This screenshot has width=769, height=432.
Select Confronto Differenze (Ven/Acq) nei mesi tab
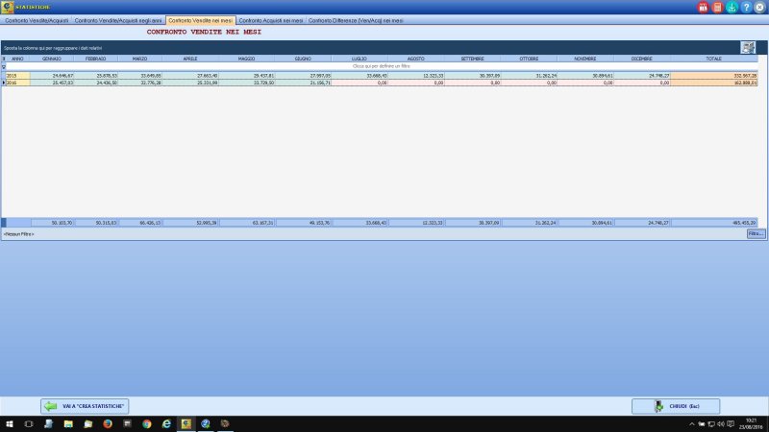coord(356,20)
